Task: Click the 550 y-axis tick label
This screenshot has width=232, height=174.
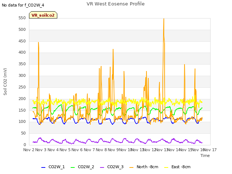Action: (x=22, y=18)
